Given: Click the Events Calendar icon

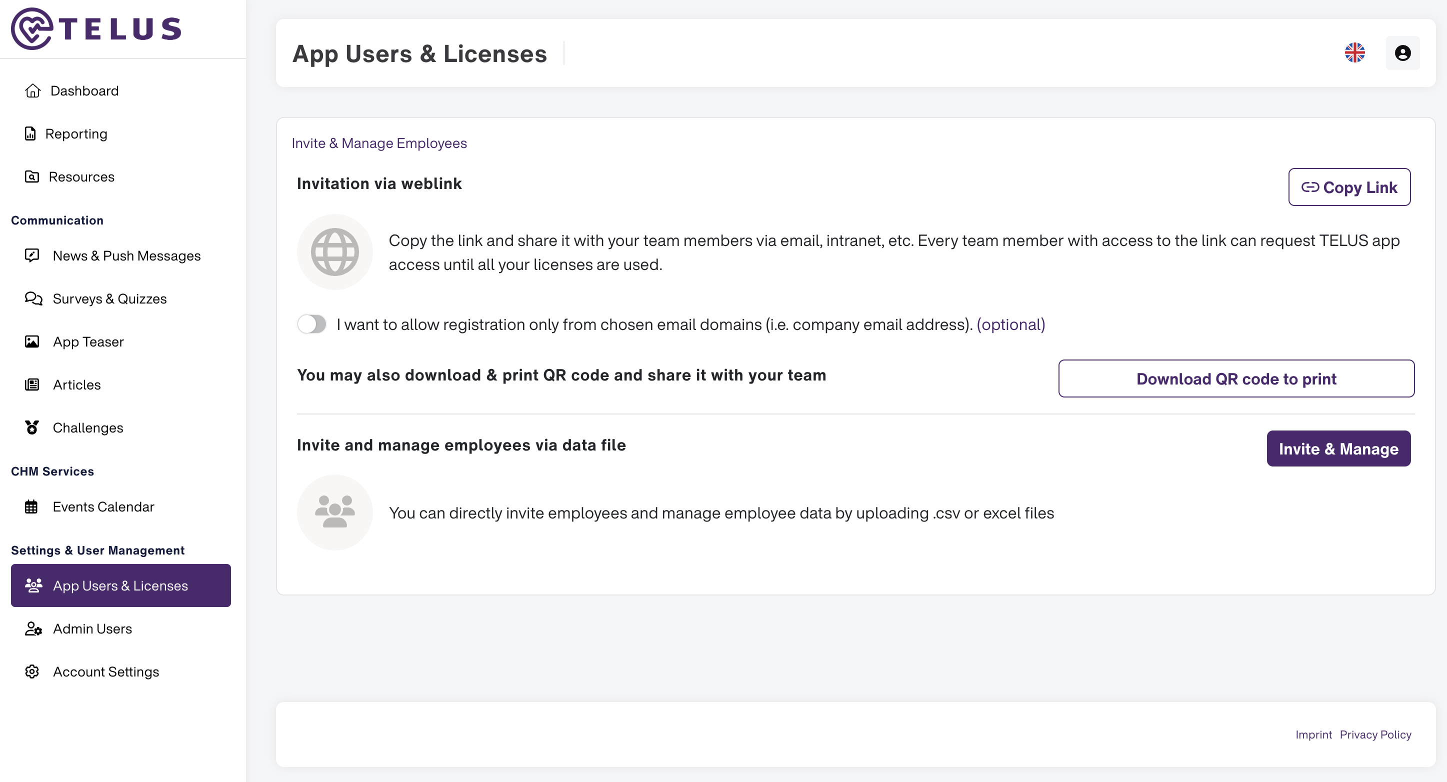Looking at the screenshot, I should click(x=31, y=506).
